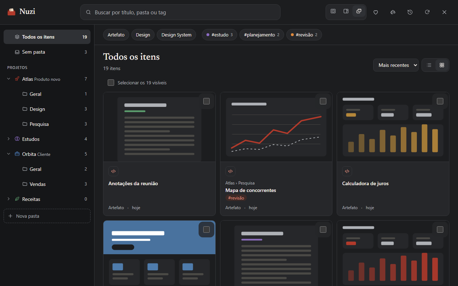Screen dimensions: 458x286
Task: Expand the Estudos project chevron
Action: (9, 139)
